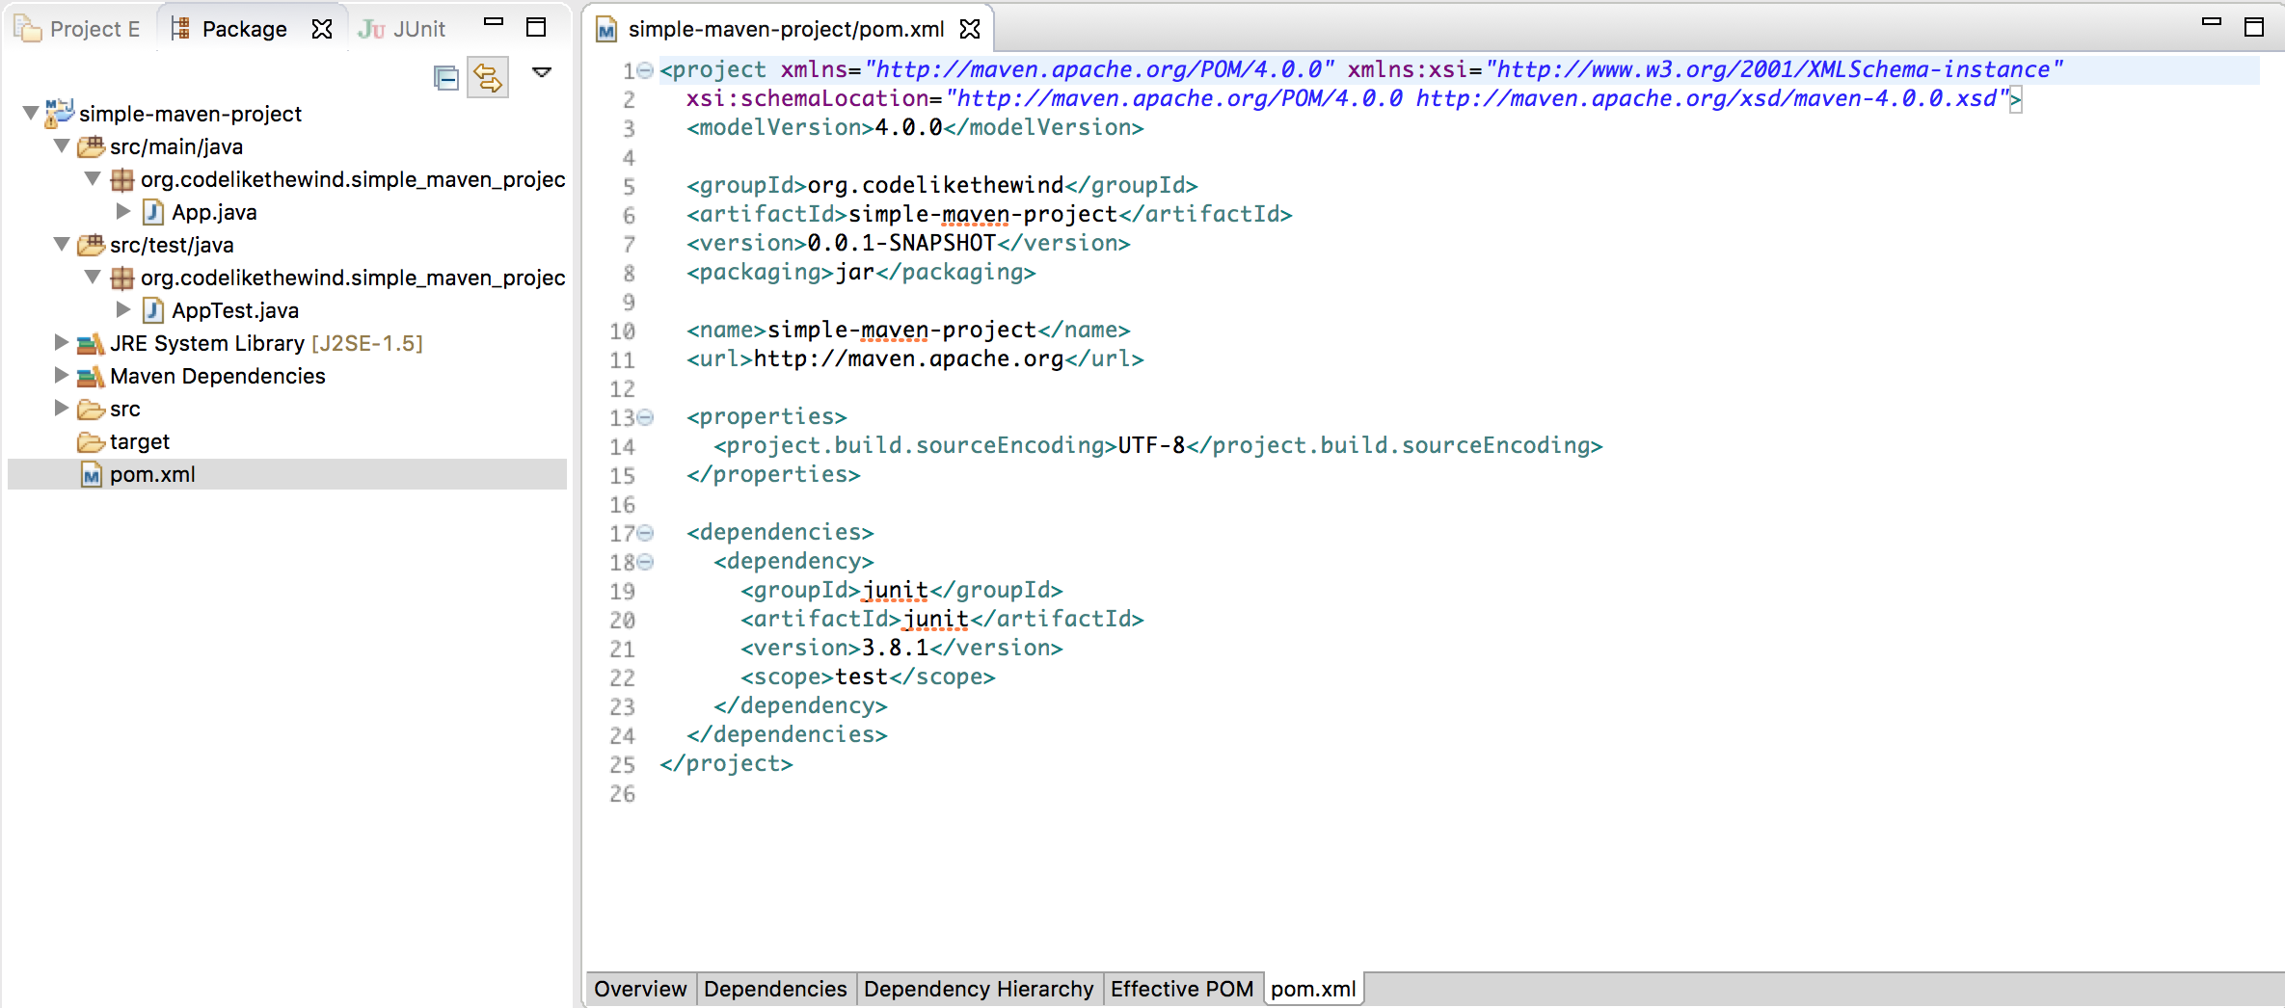Viewport: 2285px width, 1008px height.
Task: Click the simple-maven-project project icon
Action: [x=59, y=113]
